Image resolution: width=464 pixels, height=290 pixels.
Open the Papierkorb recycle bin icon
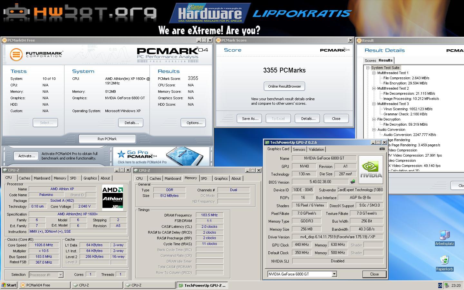(x=445, y=263)
